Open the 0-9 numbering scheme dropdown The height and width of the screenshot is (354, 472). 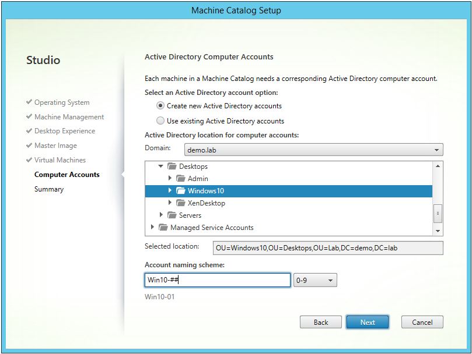(315, 281)
